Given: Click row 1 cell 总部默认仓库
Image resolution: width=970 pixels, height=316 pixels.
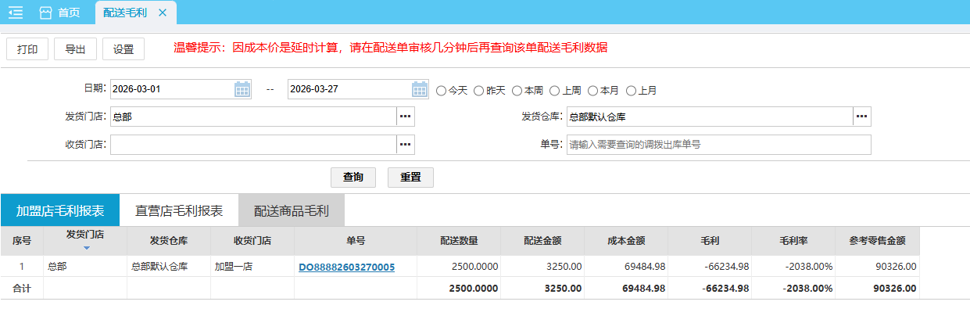Looking at the screenshot, I should click(169, 266).
